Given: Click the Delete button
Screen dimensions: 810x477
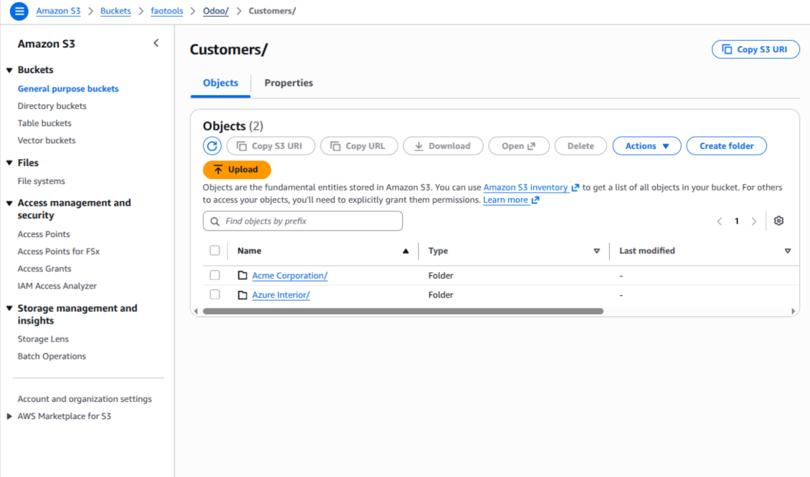Looking at the screenshot, I should click(x=581, y=146).
